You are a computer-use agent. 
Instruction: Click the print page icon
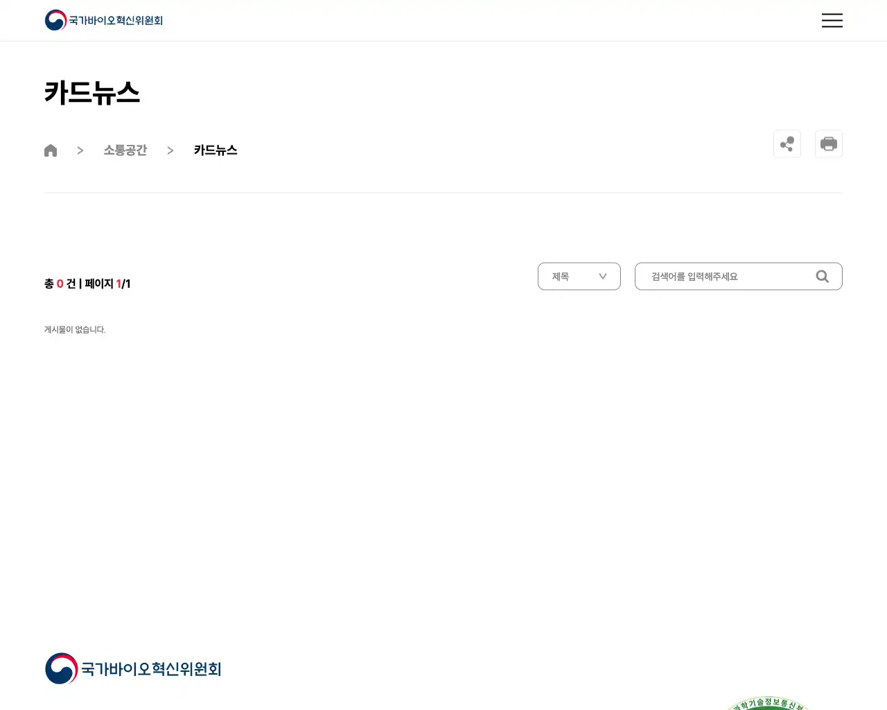pos(829,144)
